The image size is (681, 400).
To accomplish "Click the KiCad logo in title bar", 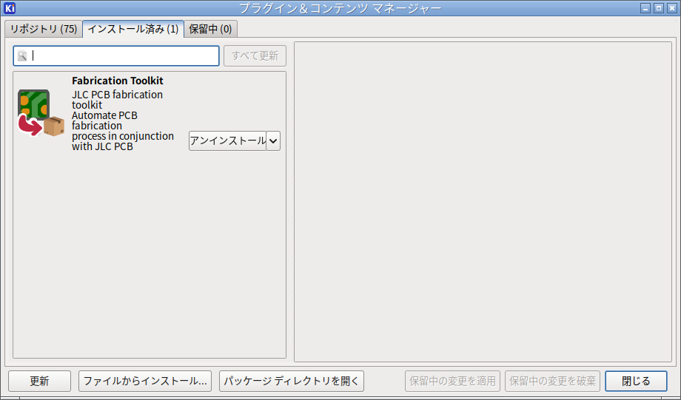I will tap(10, 8).
